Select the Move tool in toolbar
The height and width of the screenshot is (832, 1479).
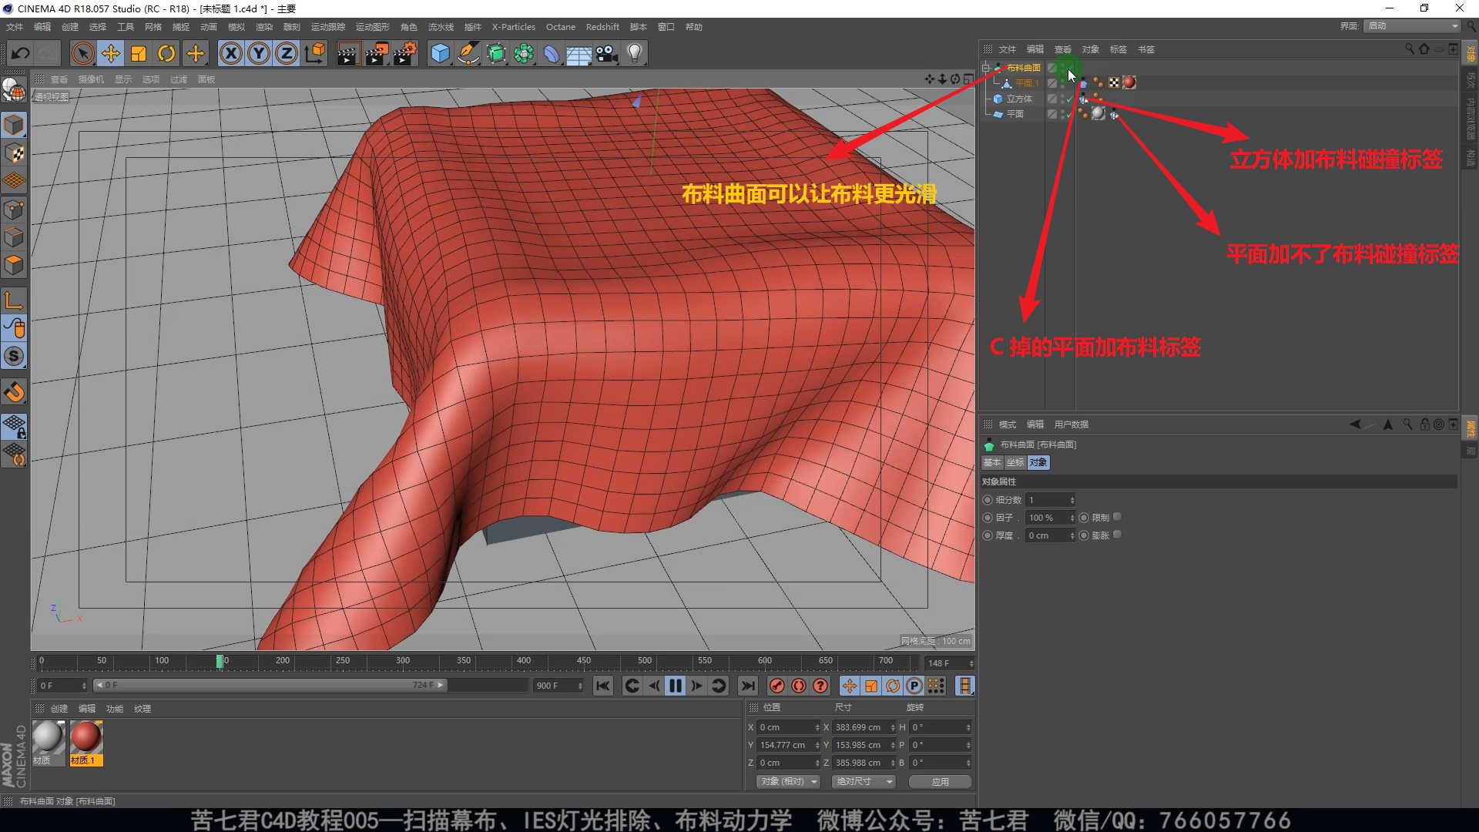coord(111,53)
